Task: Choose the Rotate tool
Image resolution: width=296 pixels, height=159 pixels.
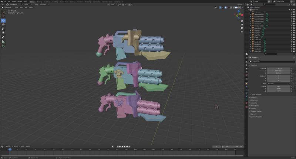Action: click(x=3, y=24)
